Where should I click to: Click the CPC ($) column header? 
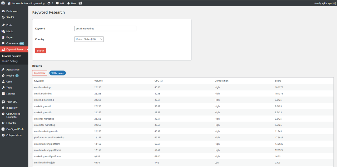pos(158,81)
